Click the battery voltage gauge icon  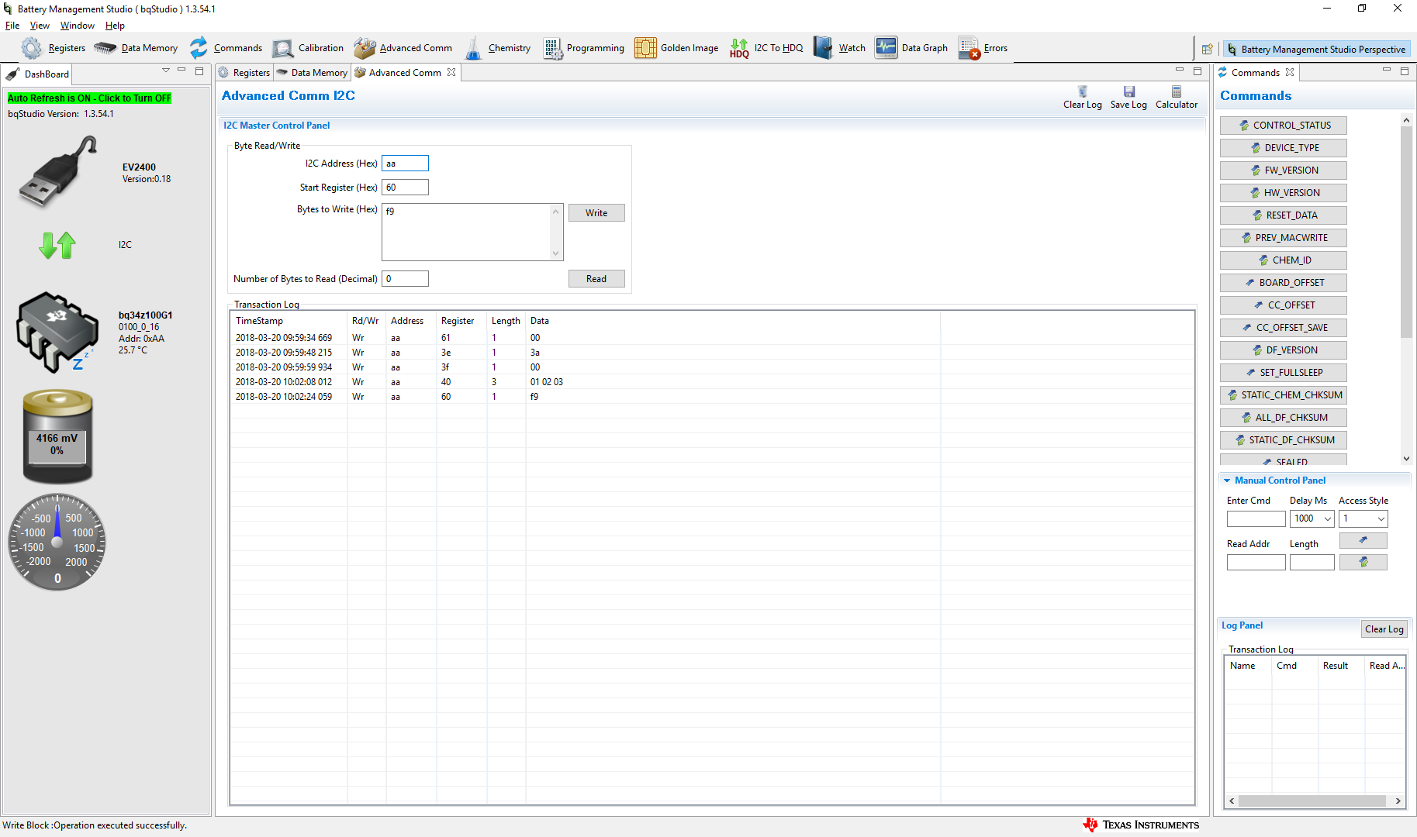(x=57, y=436)
